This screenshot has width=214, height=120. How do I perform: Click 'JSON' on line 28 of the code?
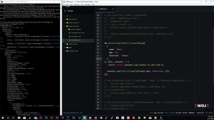(x=123, y=71)
